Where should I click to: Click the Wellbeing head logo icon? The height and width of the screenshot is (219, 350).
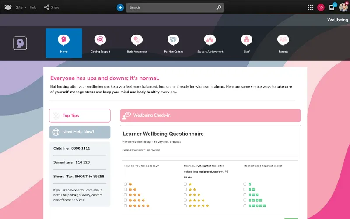point(20,43)
